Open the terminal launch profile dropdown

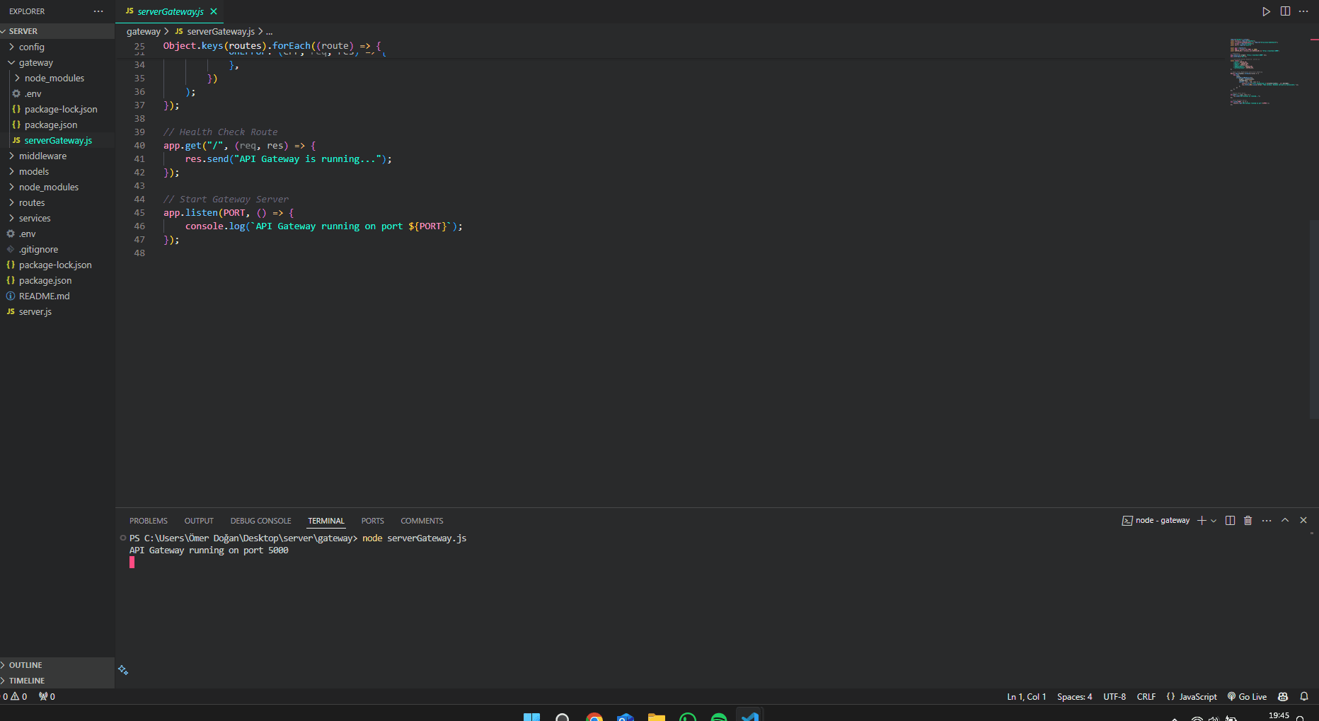click(x=1214, y=521)
